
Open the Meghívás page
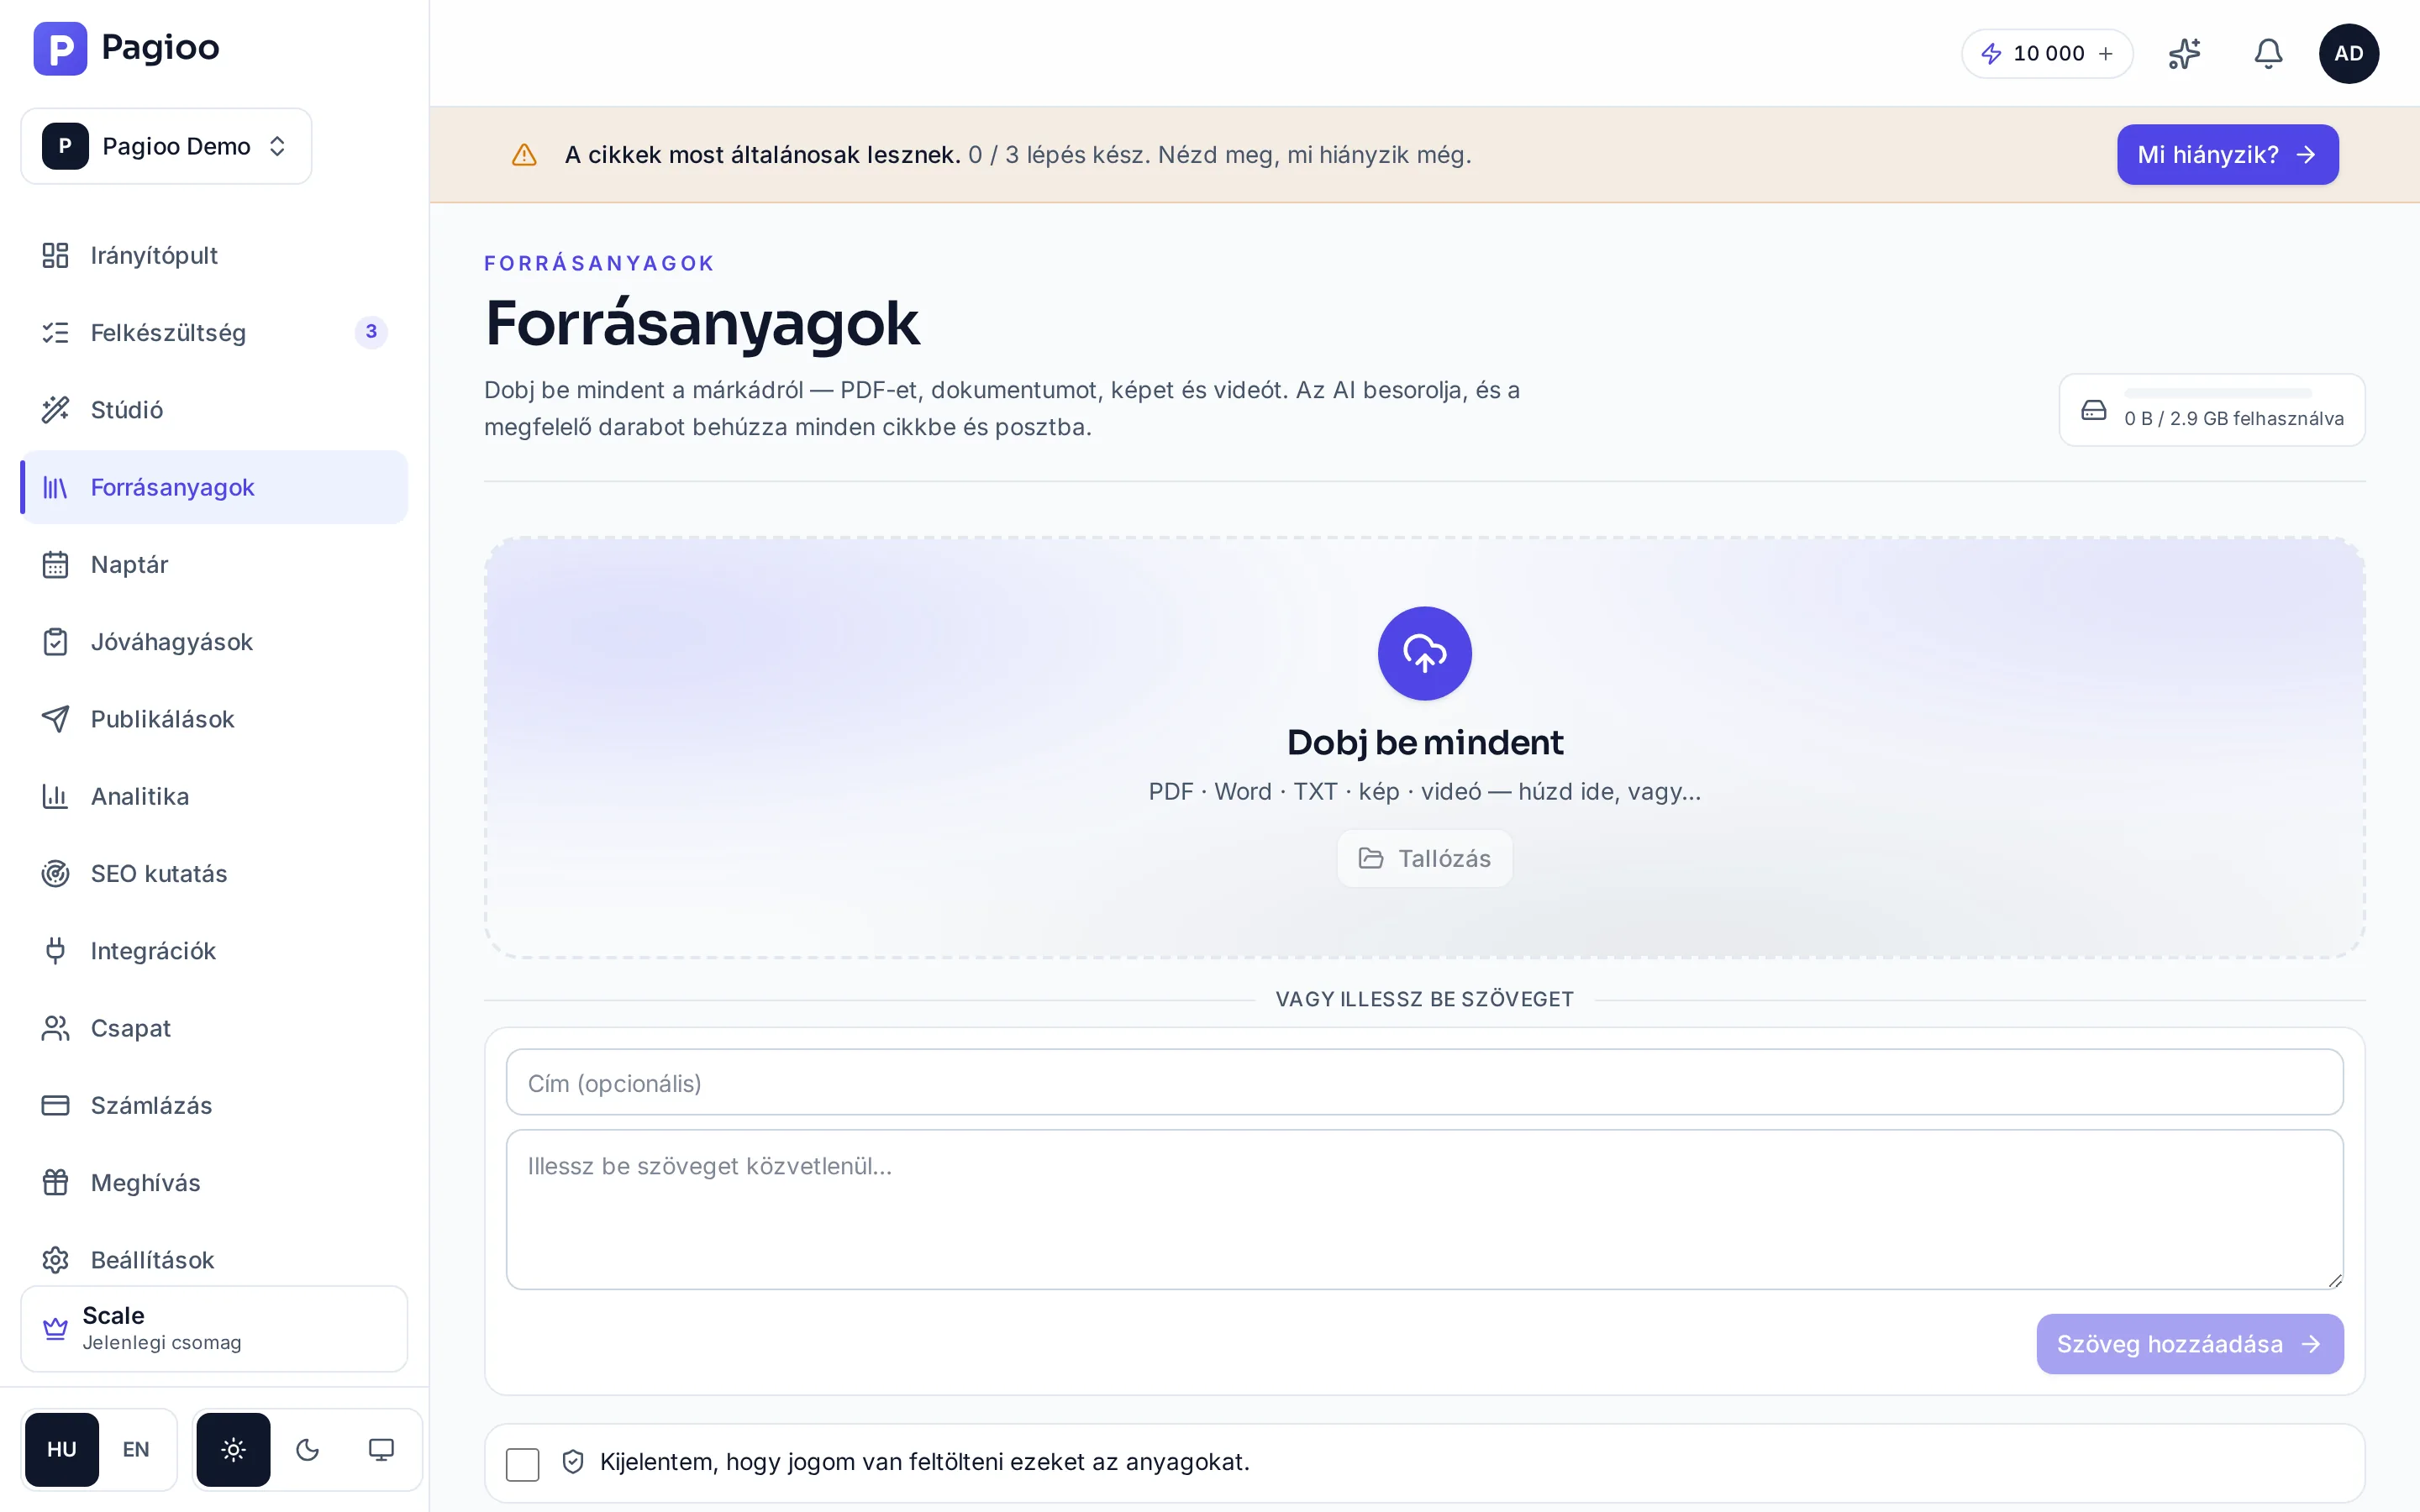(214, 1182)
